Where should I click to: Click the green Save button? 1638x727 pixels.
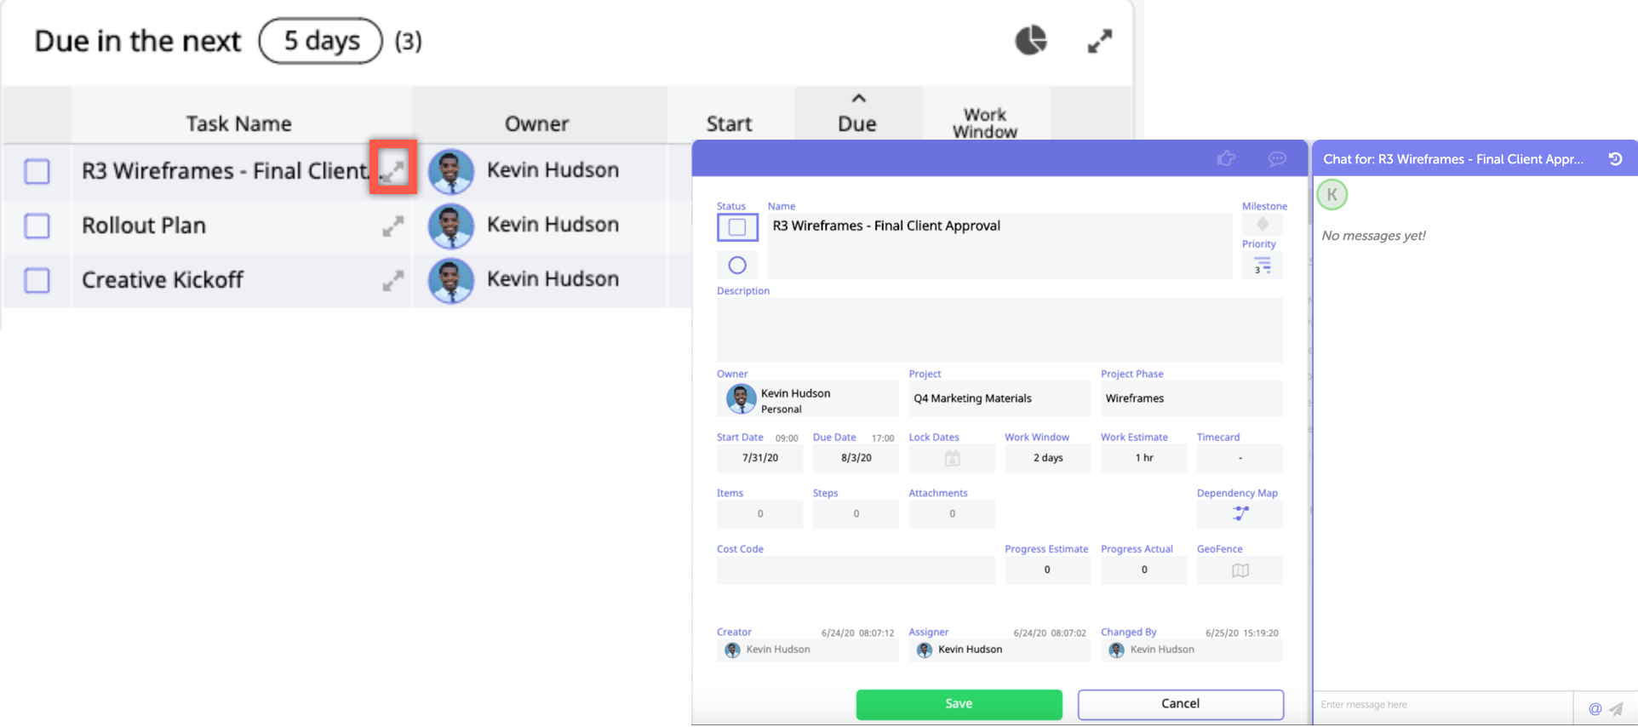959,704
